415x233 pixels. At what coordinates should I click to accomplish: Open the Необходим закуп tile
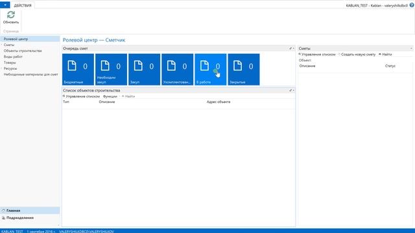111,69
